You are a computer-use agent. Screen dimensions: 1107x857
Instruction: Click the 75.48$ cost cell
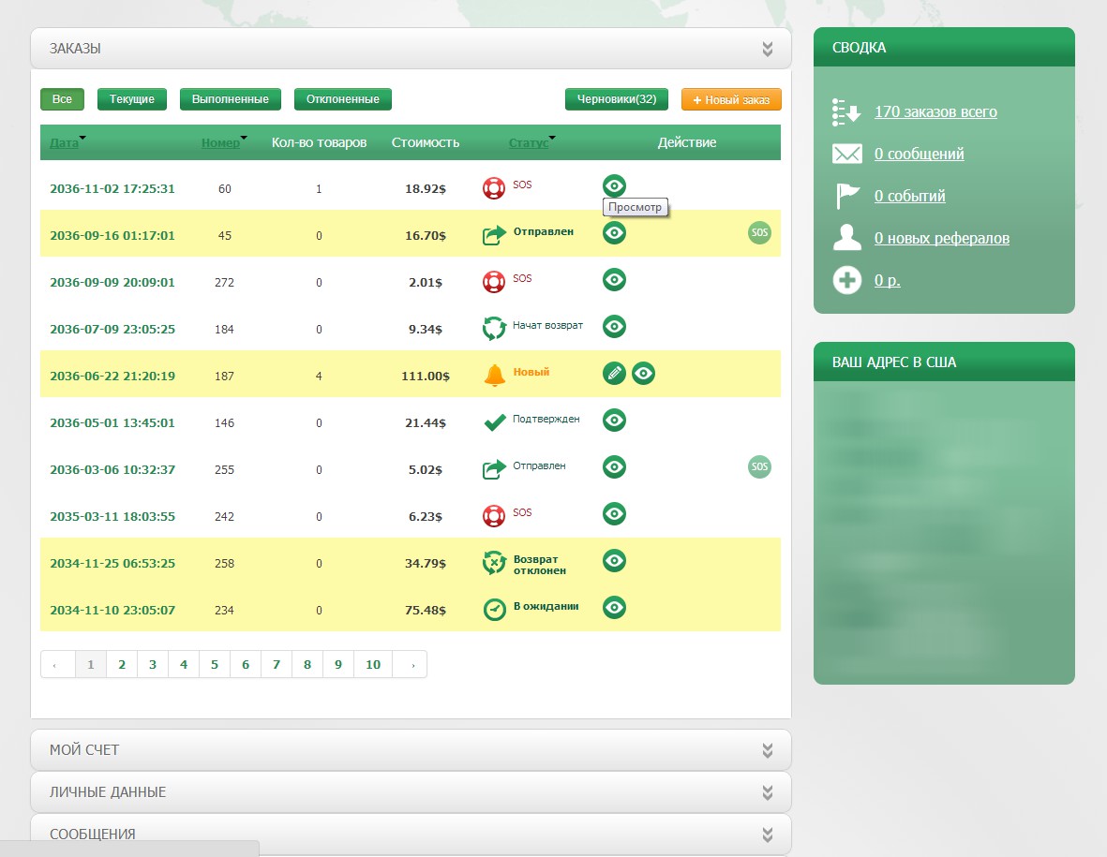[425, 610]
